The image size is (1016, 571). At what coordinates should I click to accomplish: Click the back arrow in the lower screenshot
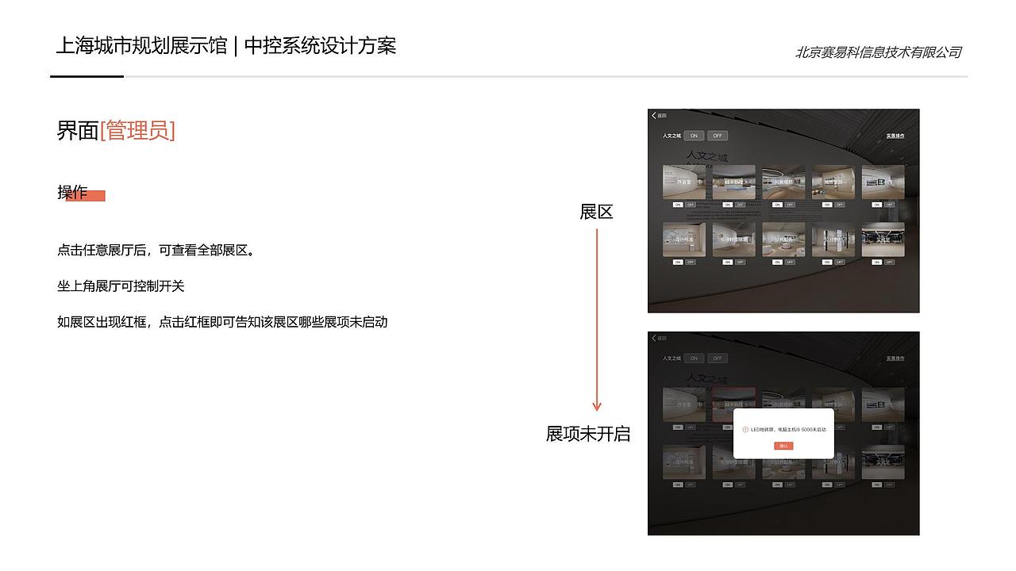[x=654, y=338]
